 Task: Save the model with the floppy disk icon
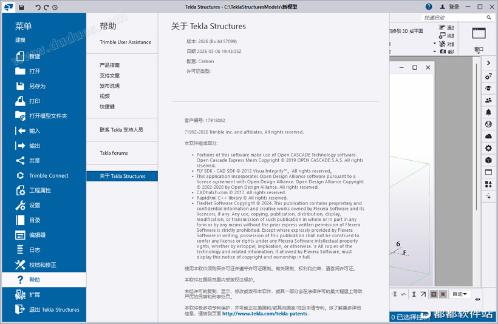click(22, 7)
